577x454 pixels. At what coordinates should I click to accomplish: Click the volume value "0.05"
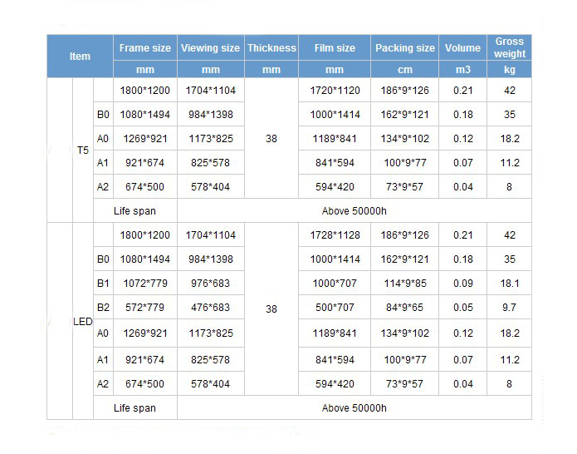pos(463,308)
